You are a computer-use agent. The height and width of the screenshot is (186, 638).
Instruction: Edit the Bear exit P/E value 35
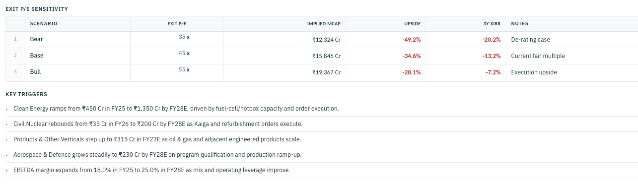(182, 37)
